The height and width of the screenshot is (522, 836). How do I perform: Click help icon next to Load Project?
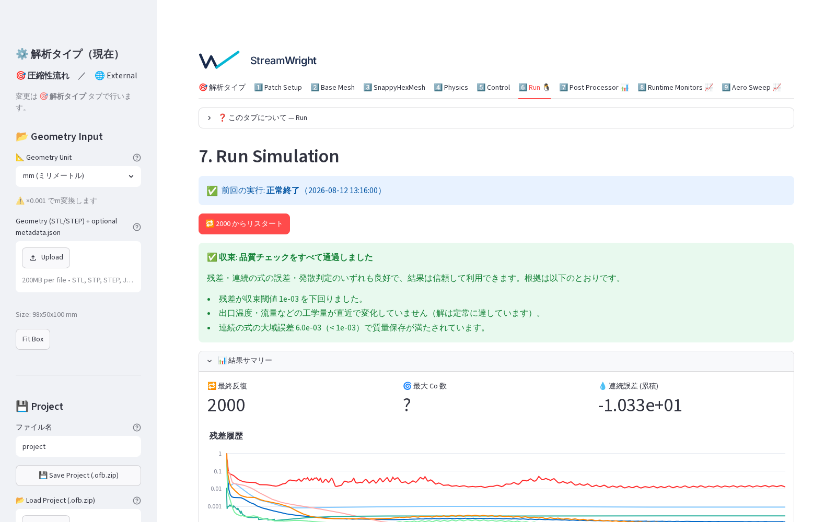click(137, 501)
